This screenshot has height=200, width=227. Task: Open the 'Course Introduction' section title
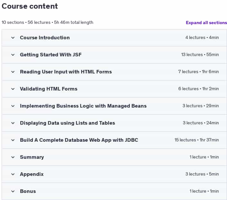pos(45,38)
